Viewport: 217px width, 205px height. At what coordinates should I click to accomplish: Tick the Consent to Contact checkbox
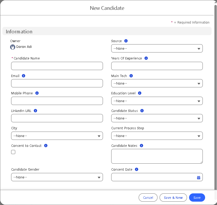13,152
